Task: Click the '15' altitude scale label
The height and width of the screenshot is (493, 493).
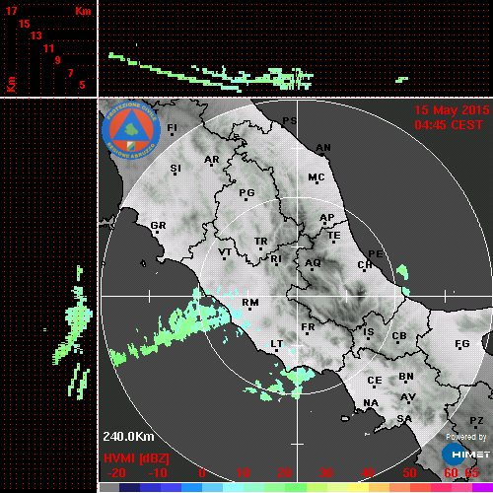Action: 24,24
